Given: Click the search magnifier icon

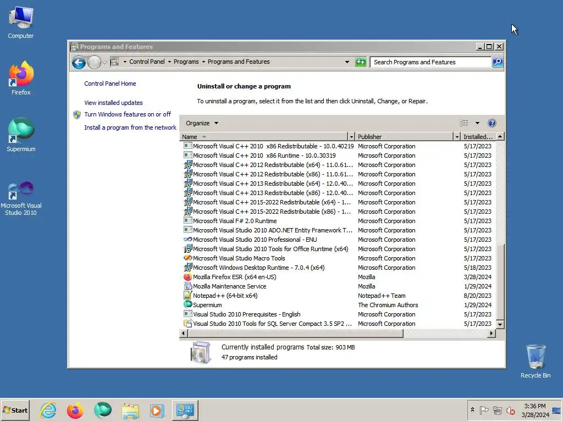Looking at the screenshot, I should coord(498,62).
